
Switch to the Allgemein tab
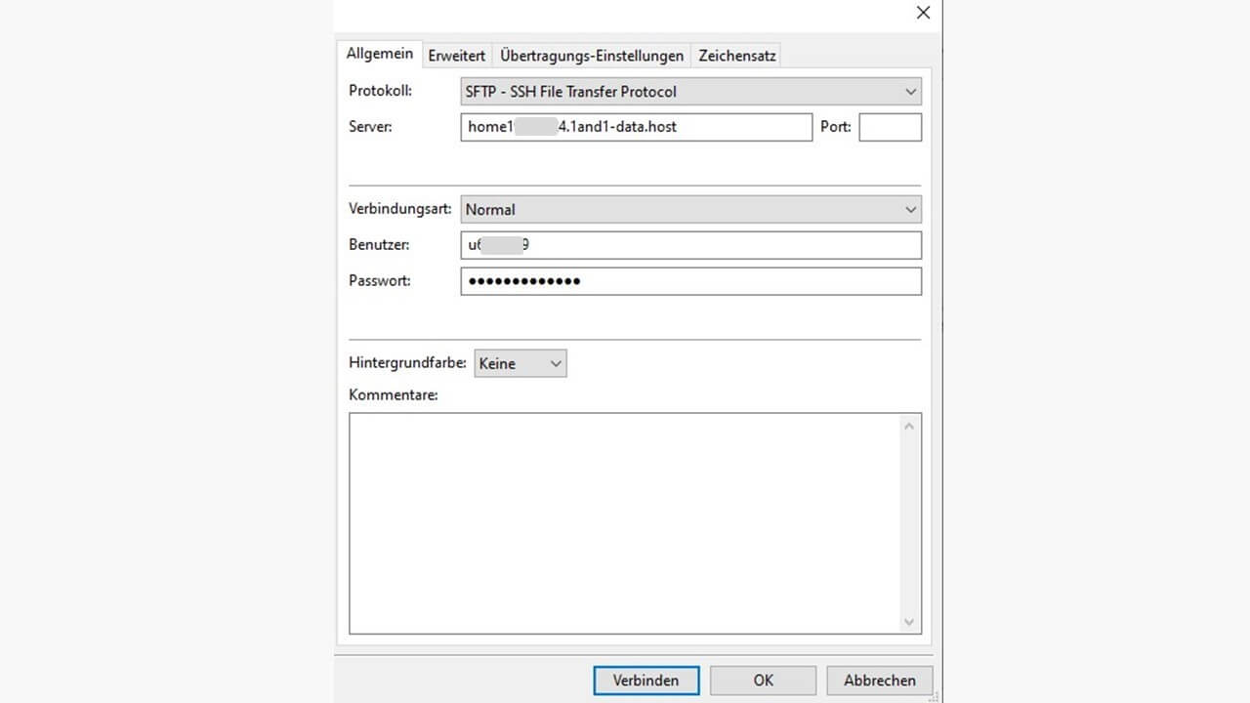coord(379,54)
